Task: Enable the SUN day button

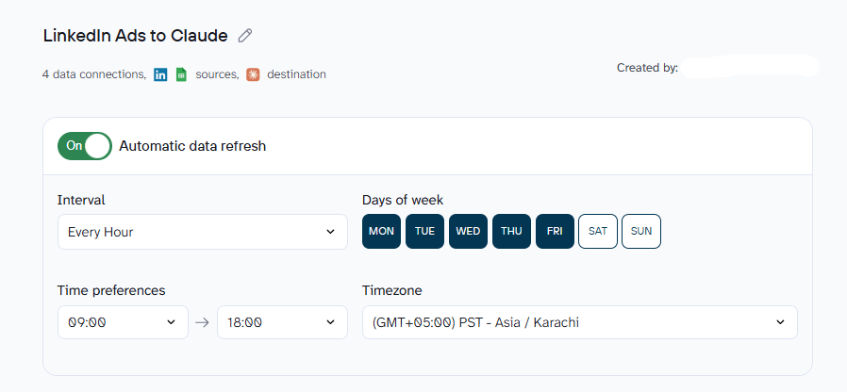Action: tap(641, 231)
